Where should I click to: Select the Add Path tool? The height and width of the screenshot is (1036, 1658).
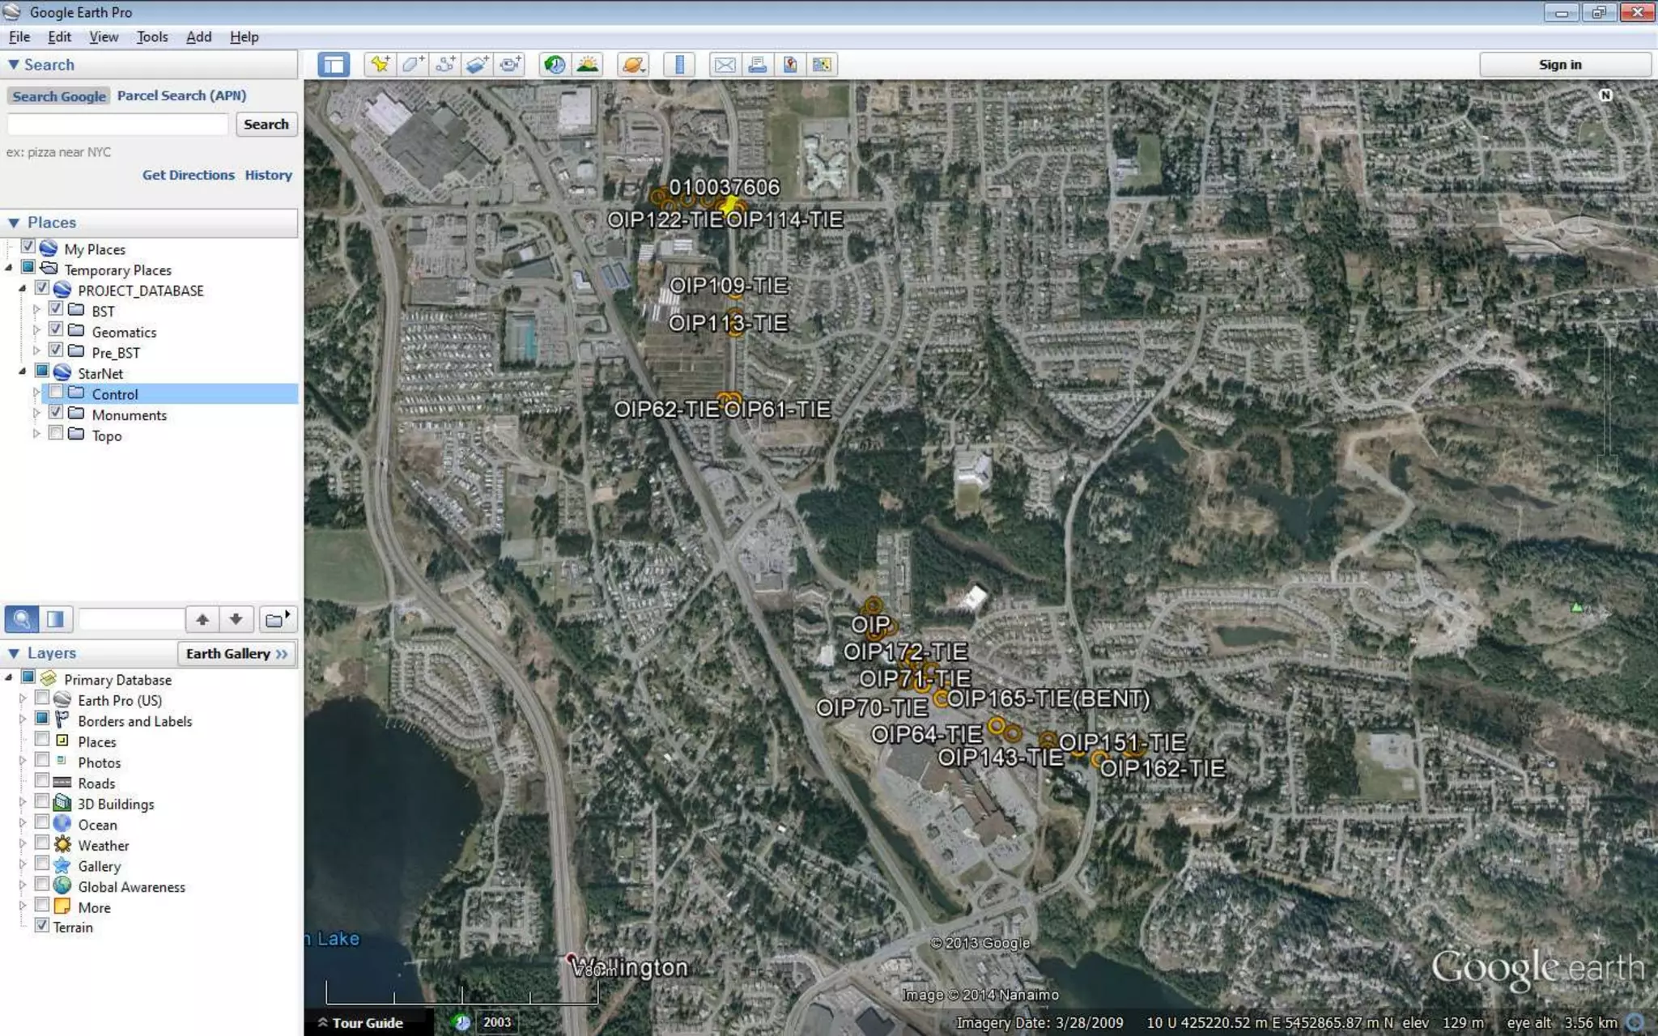click(444, 65)
